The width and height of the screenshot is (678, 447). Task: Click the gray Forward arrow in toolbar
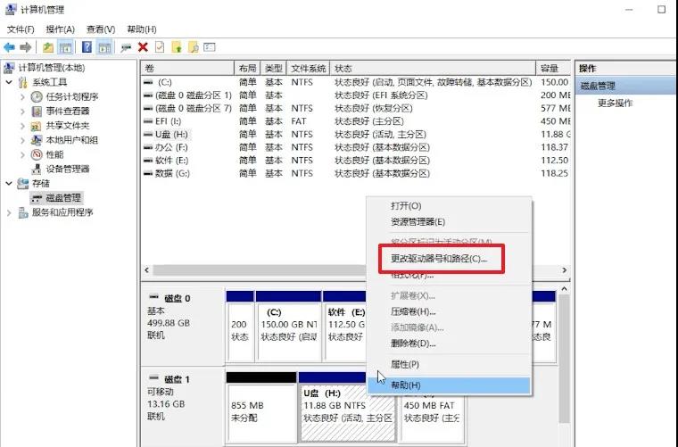tap(26, 47)
